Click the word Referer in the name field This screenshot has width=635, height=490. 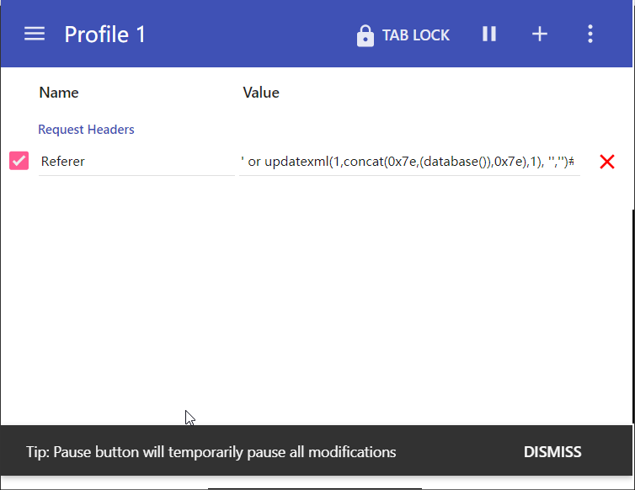coord(63,162)
